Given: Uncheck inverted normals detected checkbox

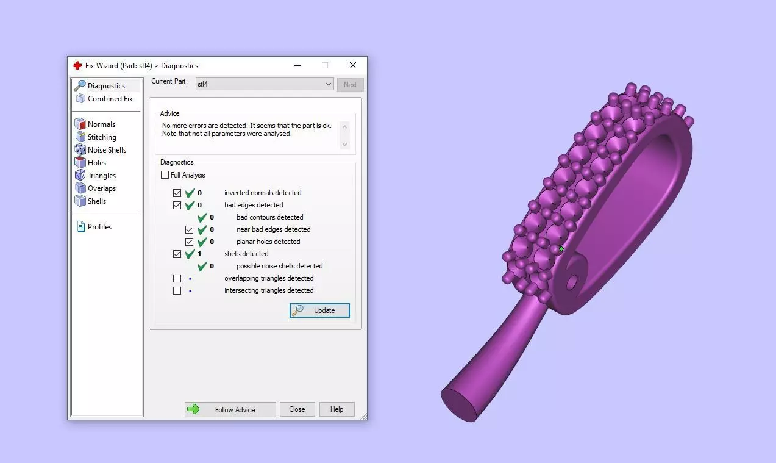Looking at the screenshot, I should [x=177, y=193].
